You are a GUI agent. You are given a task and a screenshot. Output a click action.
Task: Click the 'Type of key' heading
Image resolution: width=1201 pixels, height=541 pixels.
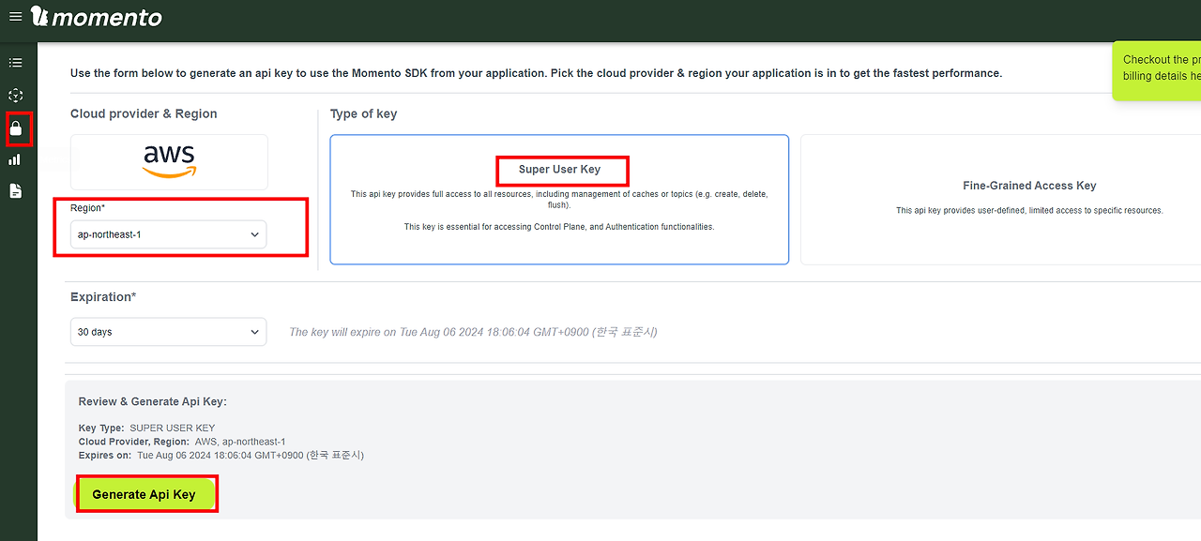click(364, 113)
